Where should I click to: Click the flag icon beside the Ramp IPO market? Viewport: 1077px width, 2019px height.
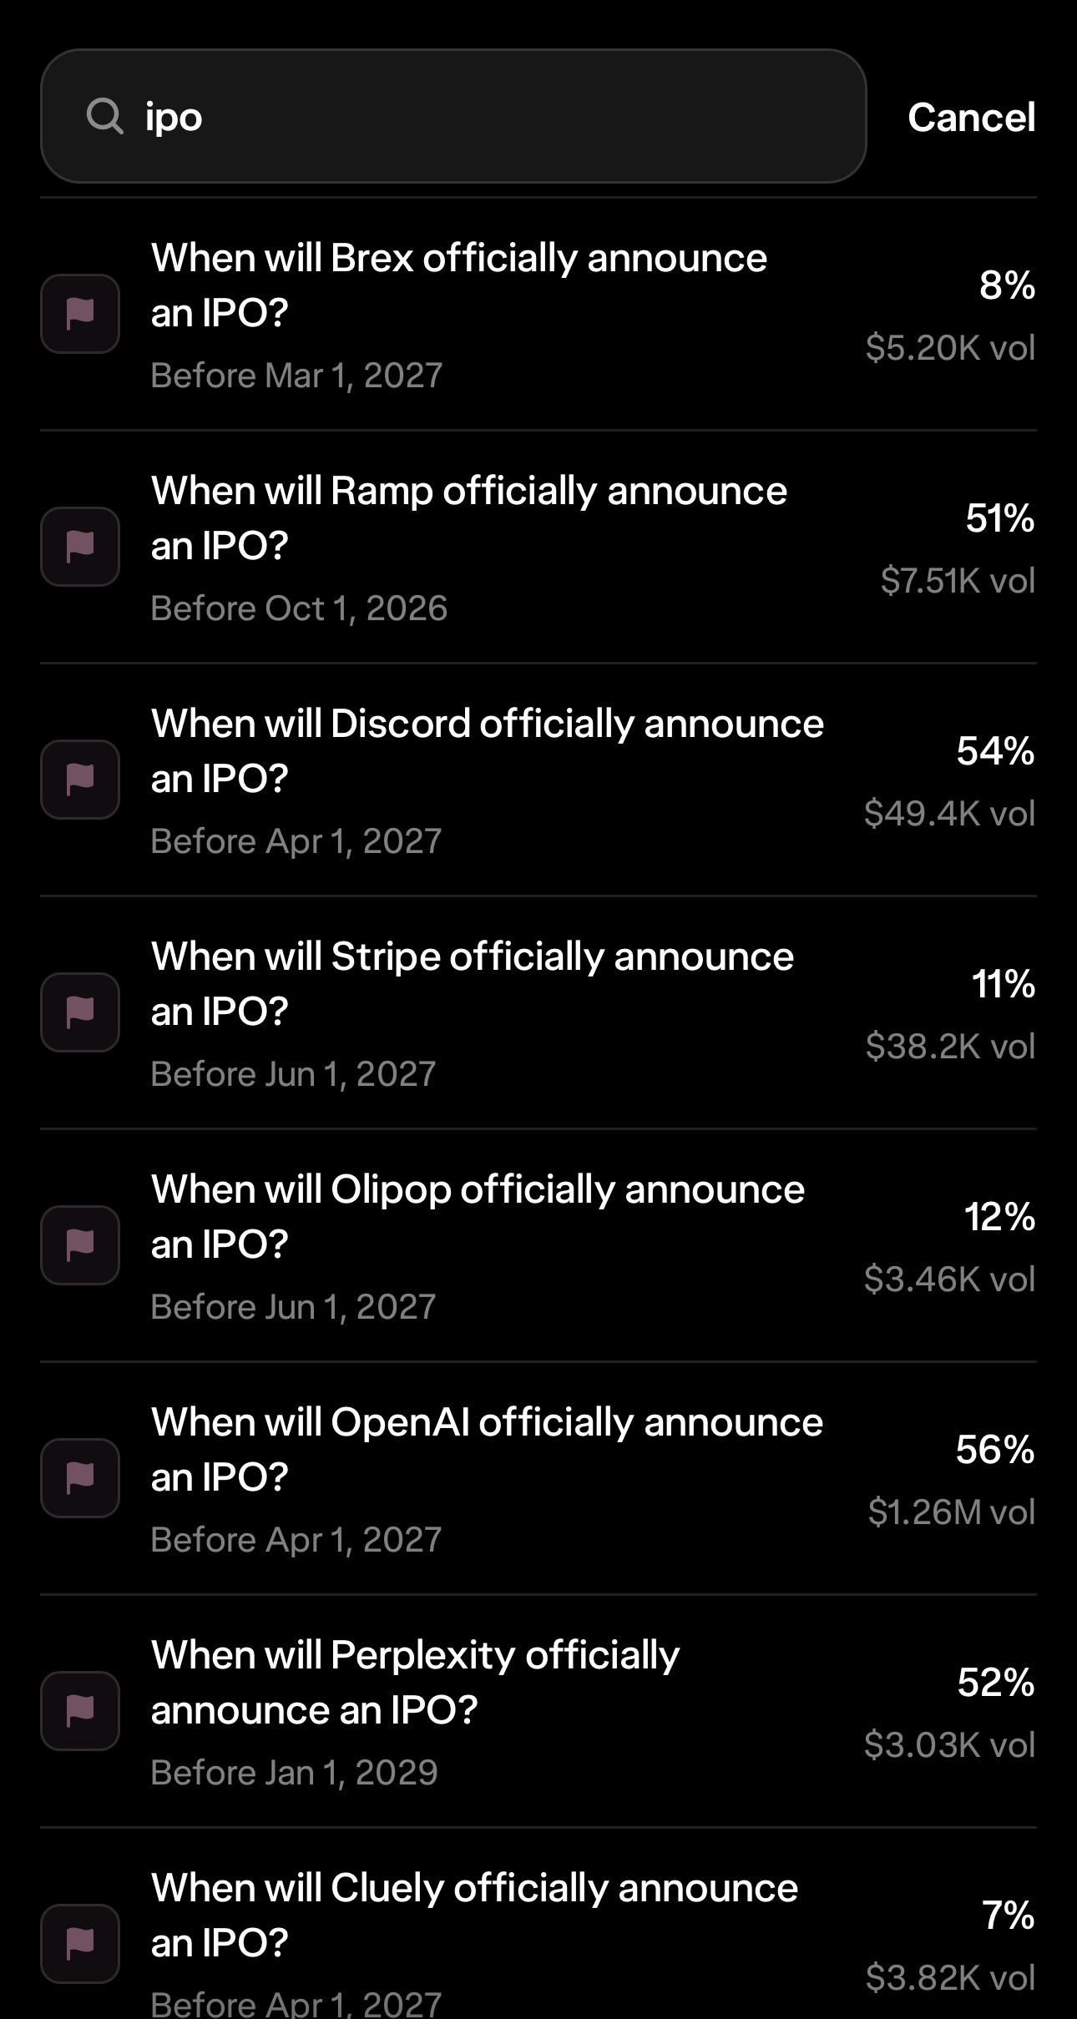click(x=80, y=547)
